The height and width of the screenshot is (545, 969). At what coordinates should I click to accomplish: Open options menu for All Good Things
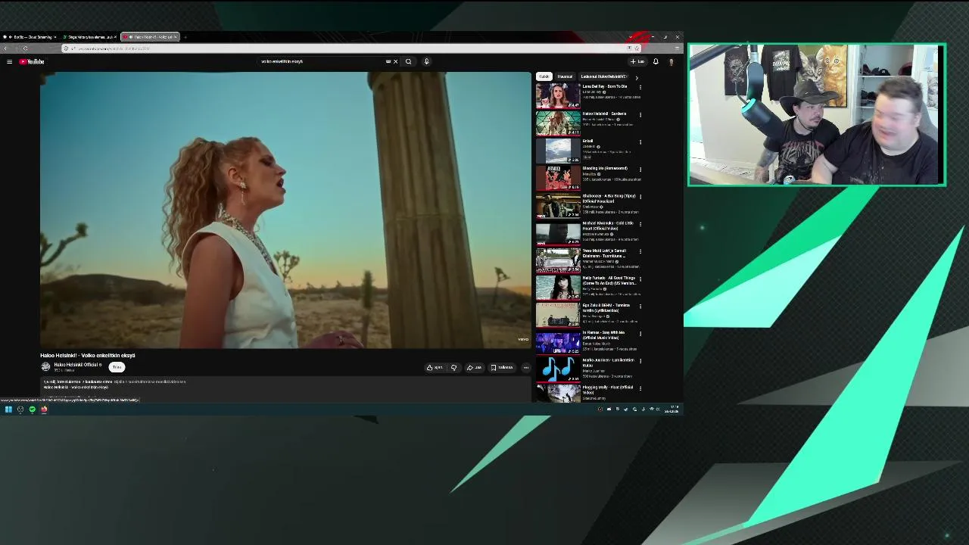click(x=640, y=279)
